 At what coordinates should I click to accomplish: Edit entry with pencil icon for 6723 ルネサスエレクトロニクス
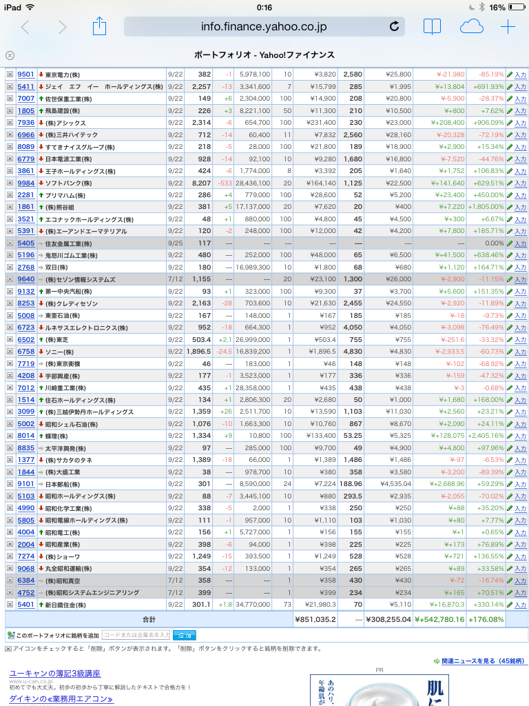tap(510, 327)
